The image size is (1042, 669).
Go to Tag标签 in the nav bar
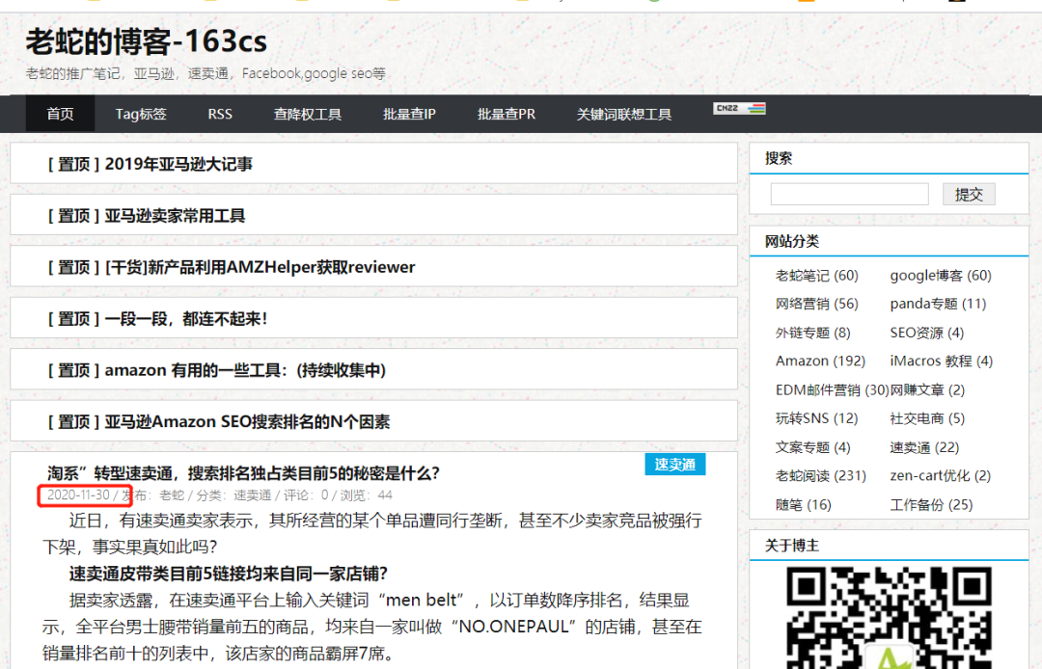click(x=141, y=114)
